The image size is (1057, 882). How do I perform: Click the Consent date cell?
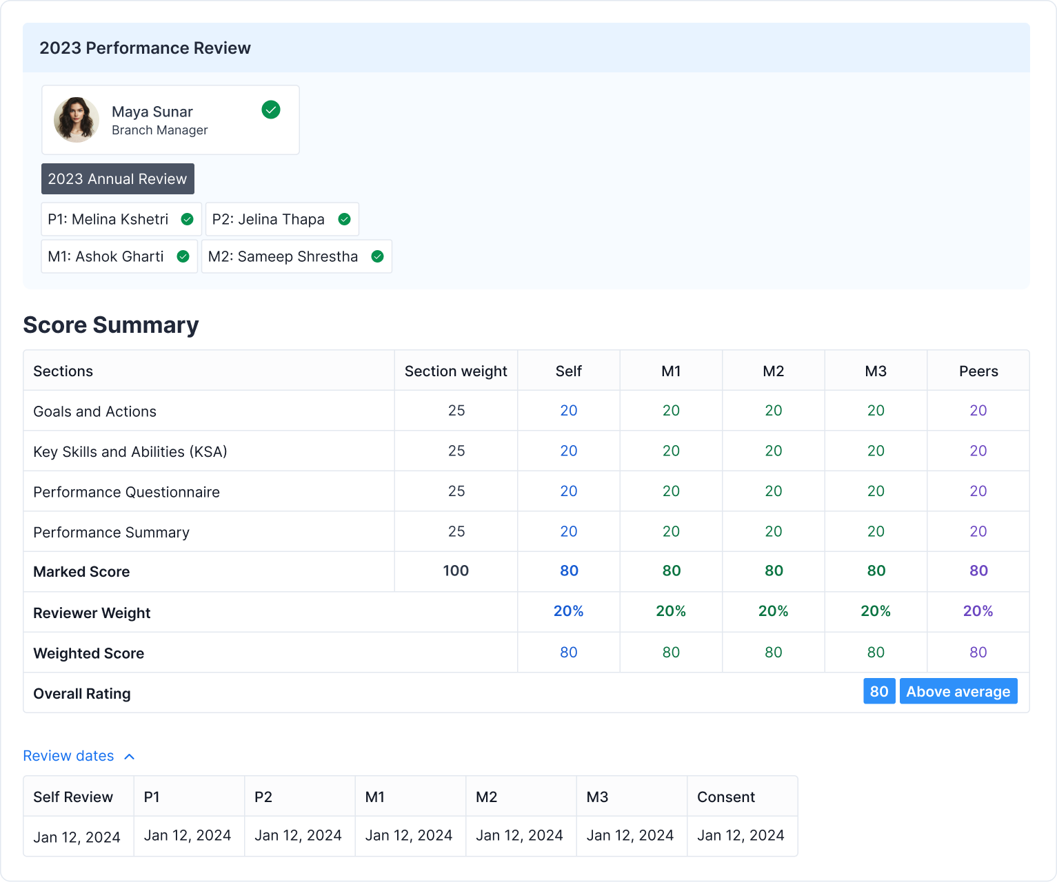[x=741, y=836]
